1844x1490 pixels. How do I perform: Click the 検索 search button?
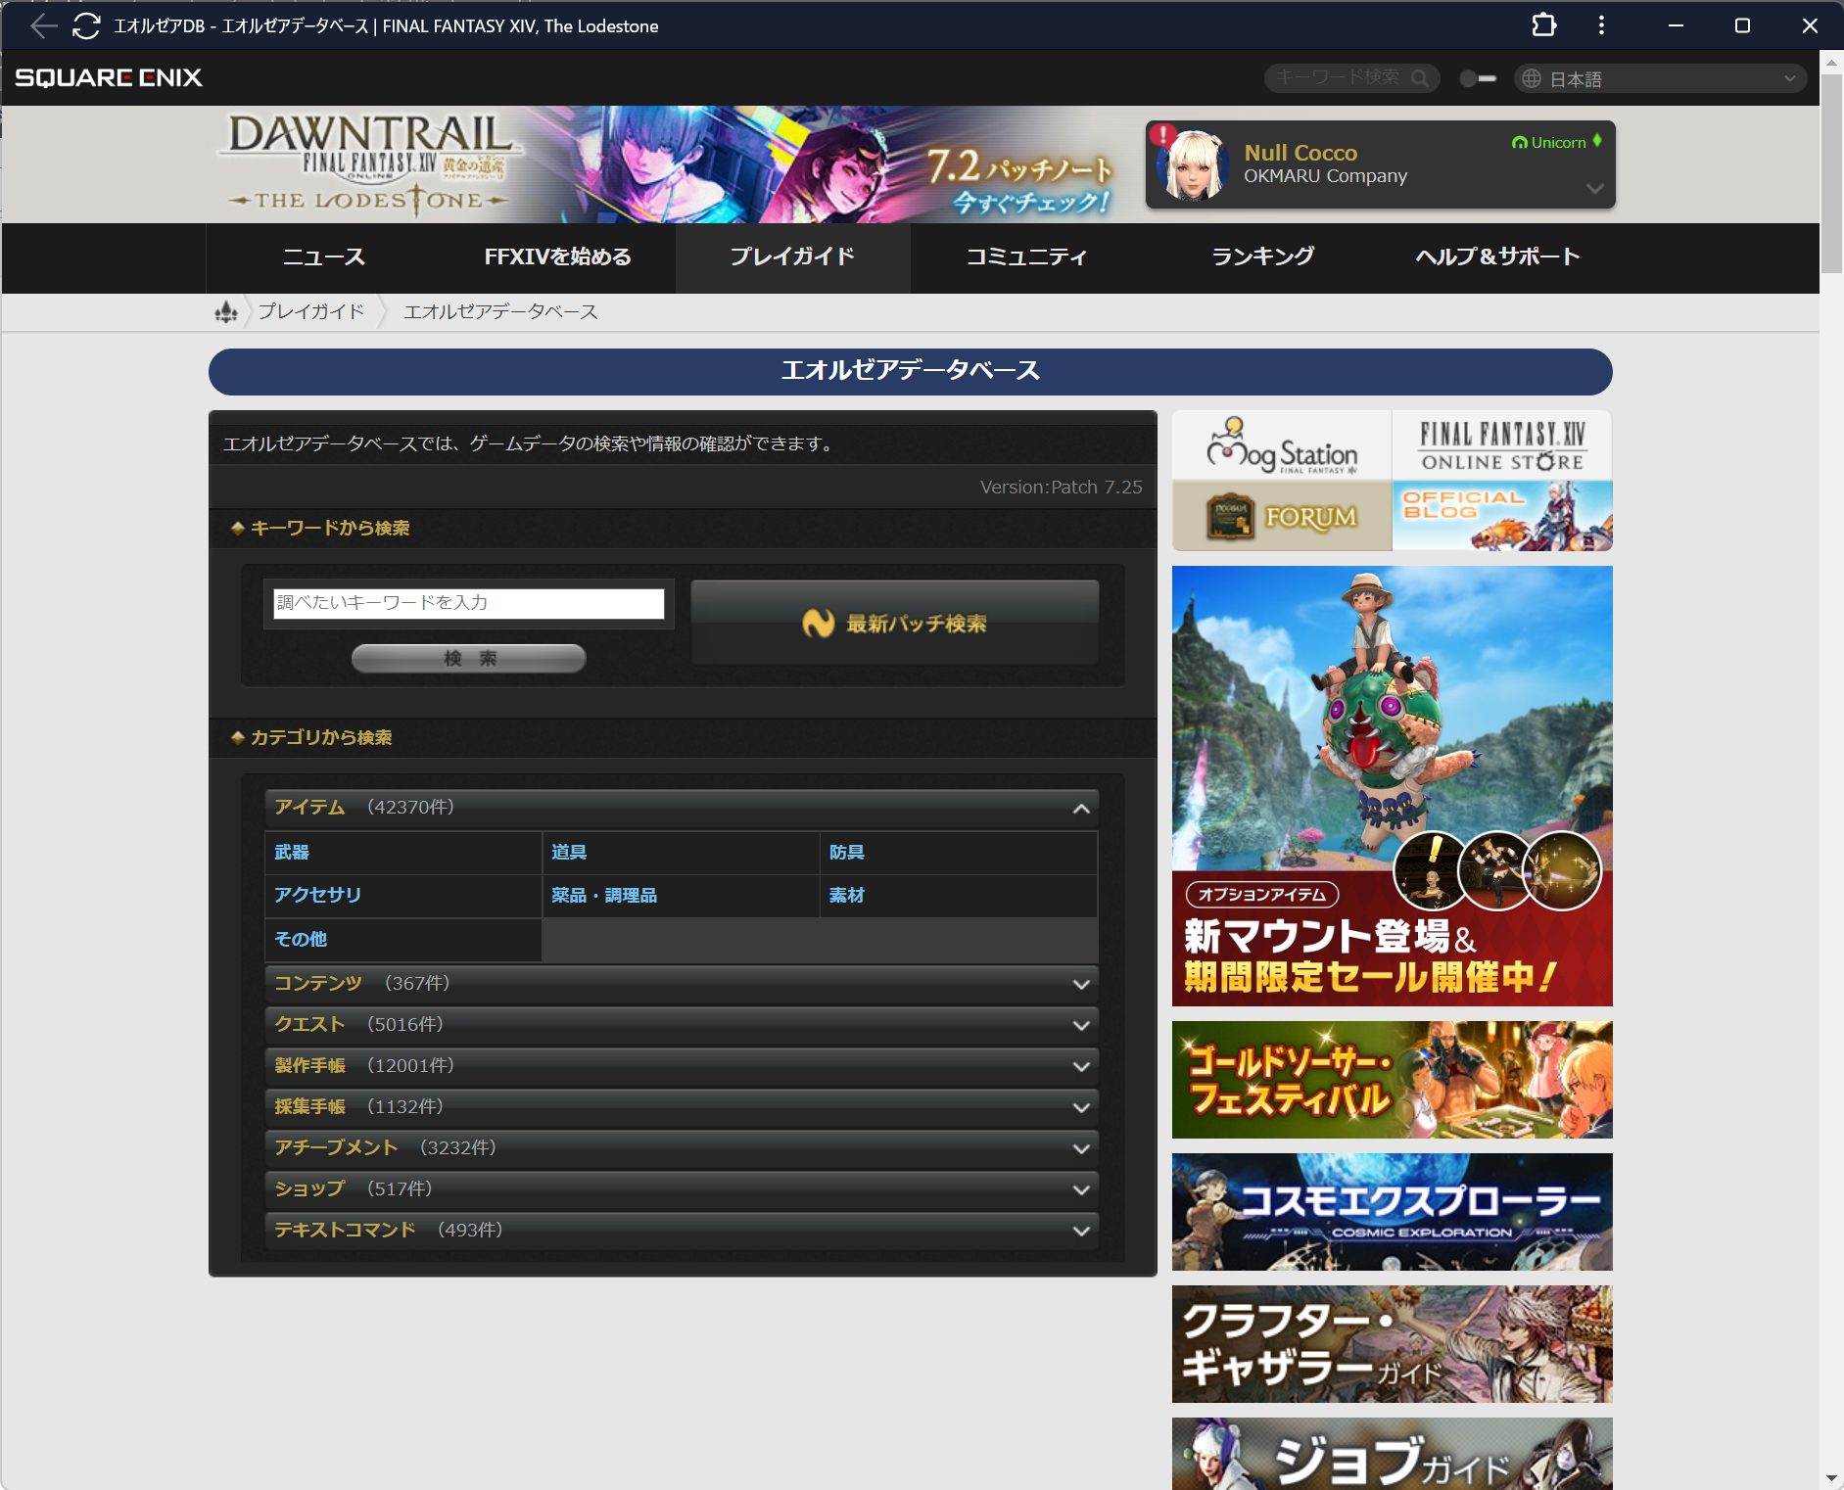[x=468, y=658]
